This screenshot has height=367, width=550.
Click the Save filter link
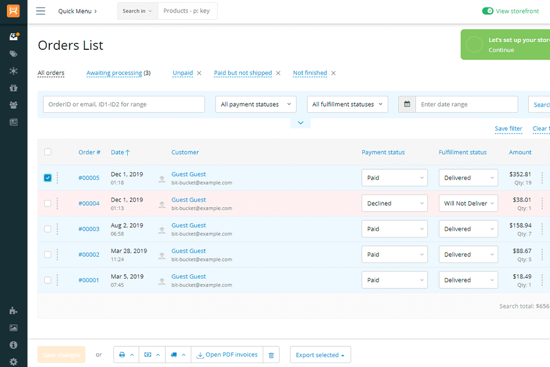[x=508, y=128]
